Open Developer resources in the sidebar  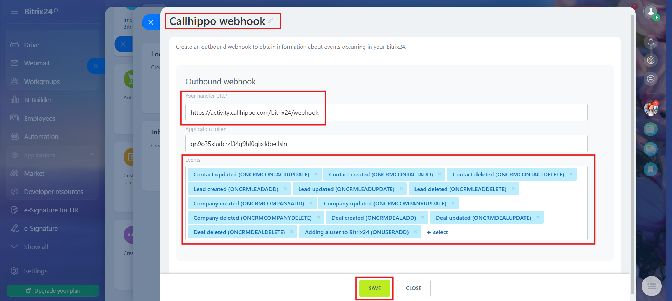point(53,191)
